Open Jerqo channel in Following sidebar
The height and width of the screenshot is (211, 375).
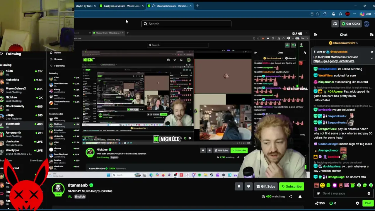[22, 117]
